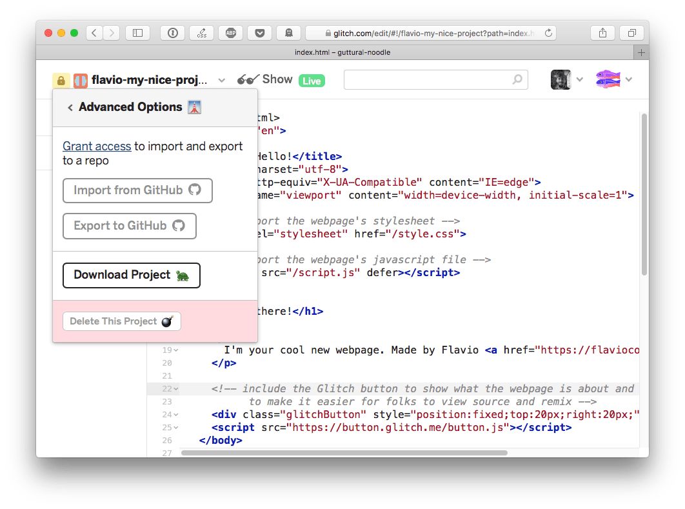Open the Ghostery extension

[x=288, y=33]
